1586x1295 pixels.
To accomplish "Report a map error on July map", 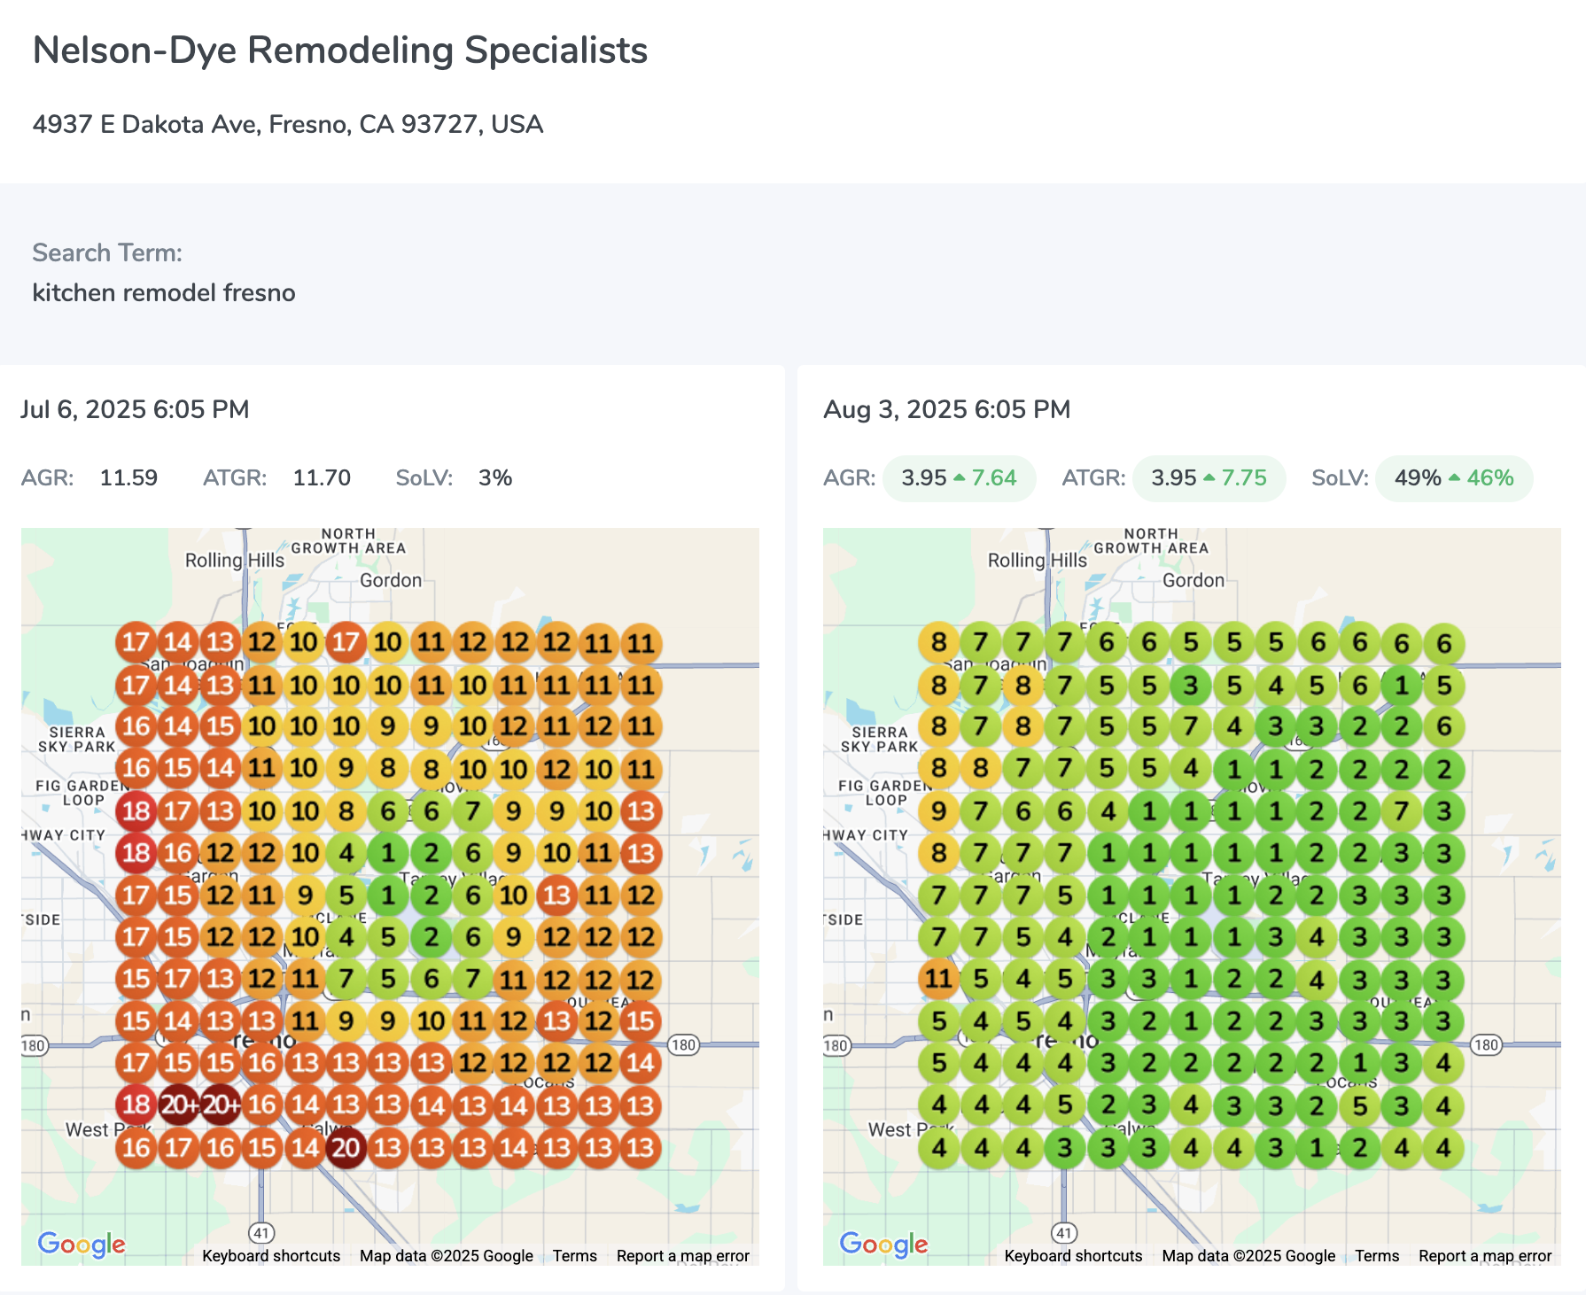I will pos(683,1256).
